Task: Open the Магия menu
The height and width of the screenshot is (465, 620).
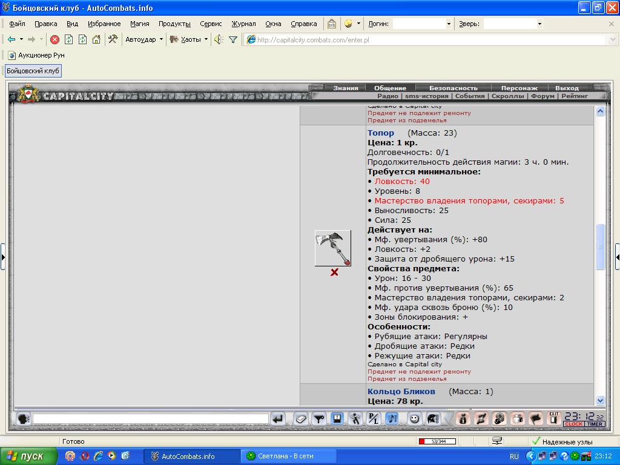Action: tap(140, 24)
